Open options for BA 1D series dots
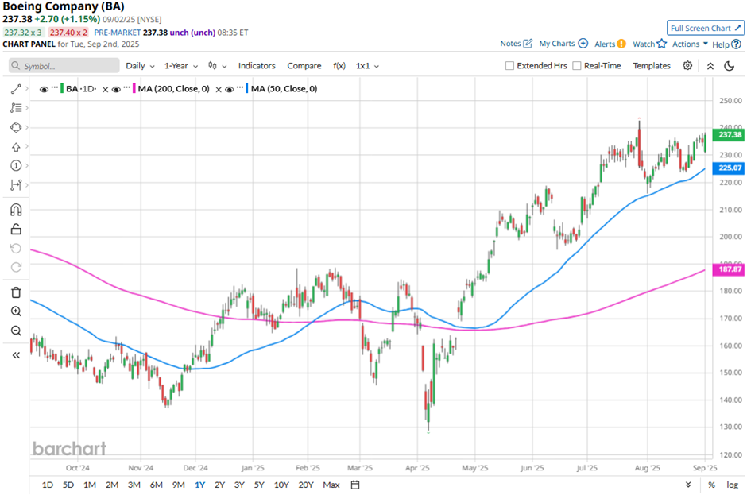This screenshot has width=747, height=495. point(55,87)
